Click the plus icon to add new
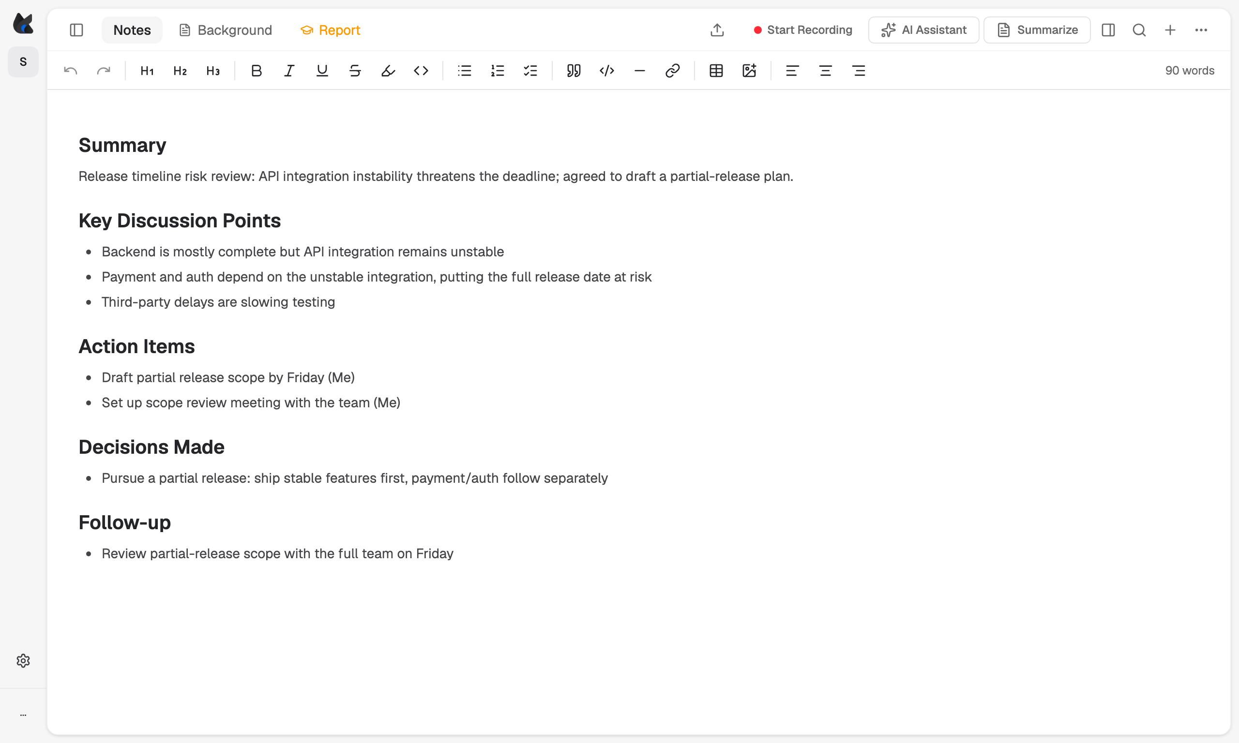 [x=1170, y=30]
